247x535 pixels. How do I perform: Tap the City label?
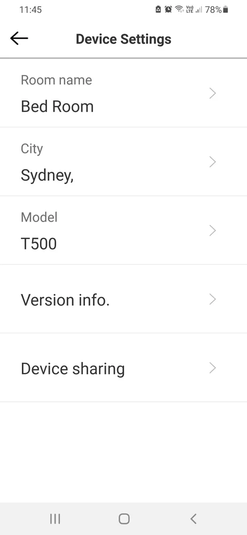click(x=32, y=149)
